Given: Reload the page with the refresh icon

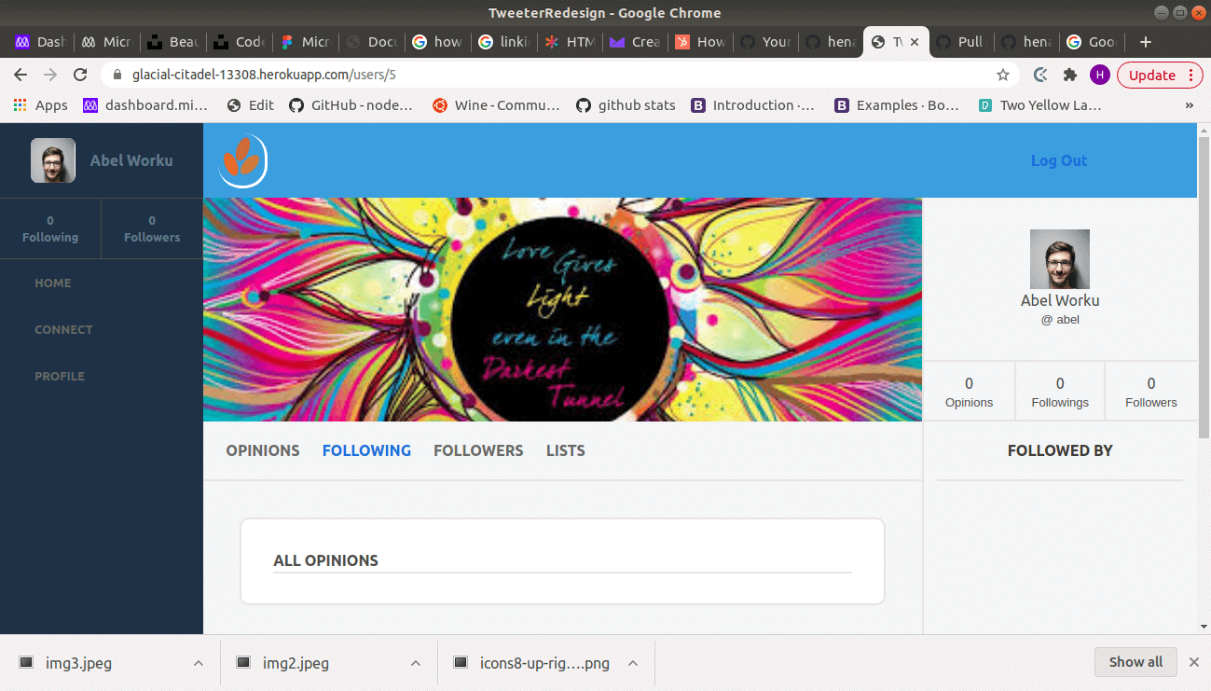Looking at the screenshot, I should [x=80, y=75].
